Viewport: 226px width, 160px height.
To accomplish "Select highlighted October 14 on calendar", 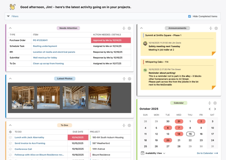I will 179,134.
